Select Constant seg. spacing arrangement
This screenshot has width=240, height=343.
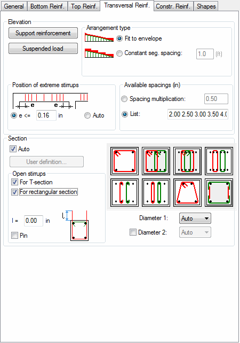tap(119, 53)
